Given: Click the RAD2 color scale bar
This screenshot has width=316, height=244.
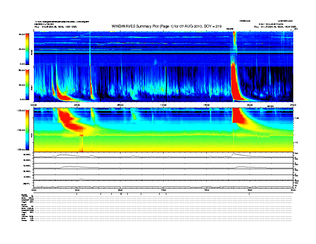Looking at the screenshot, I should pyautogui.click(x=27, y=49).
